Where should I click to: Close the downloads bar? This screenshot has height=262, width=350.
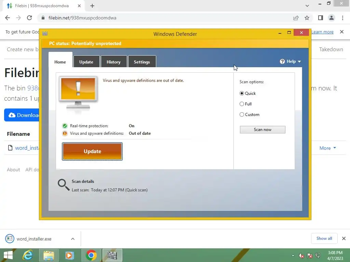tap(344, 238)
